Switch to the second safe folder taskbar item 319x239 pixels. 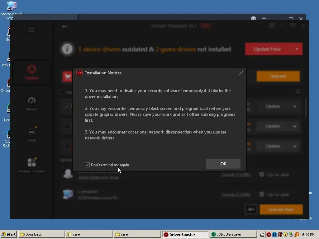click(137, 234)
